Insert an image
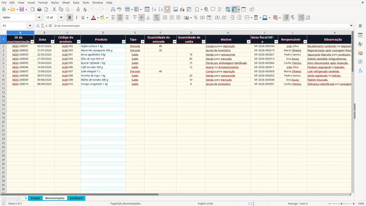The height and width of the screenshot is (206, 366). coord(175,9)
